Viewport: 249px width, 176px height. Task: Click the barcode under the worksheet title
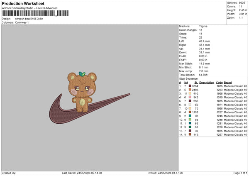pos(35,13)
